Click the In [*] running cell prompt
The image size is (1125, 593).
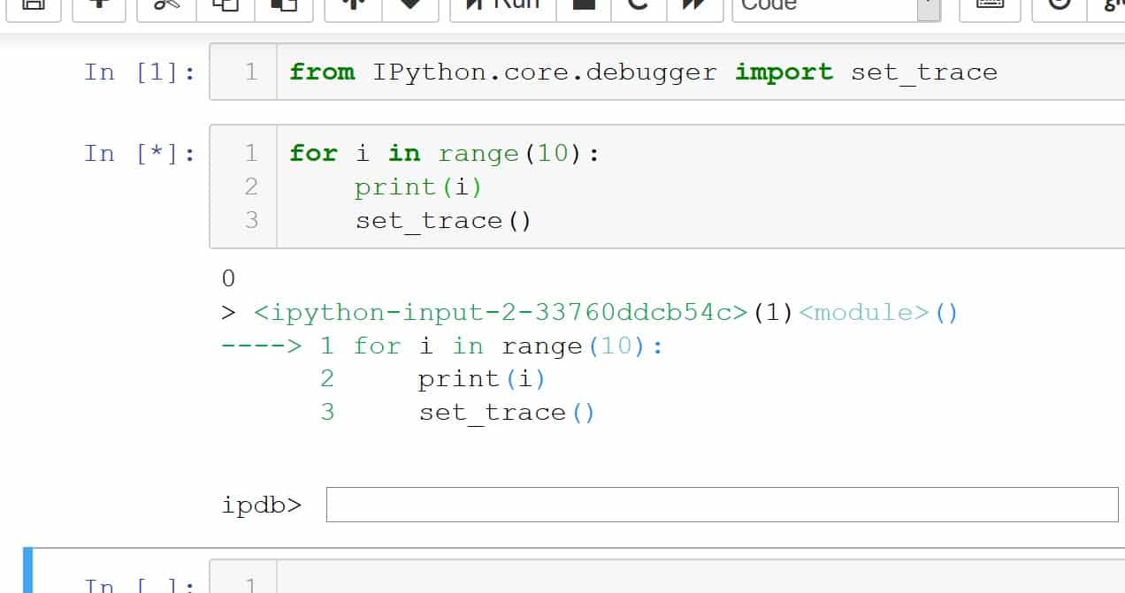pyautogui.click(x=140, y=154)
